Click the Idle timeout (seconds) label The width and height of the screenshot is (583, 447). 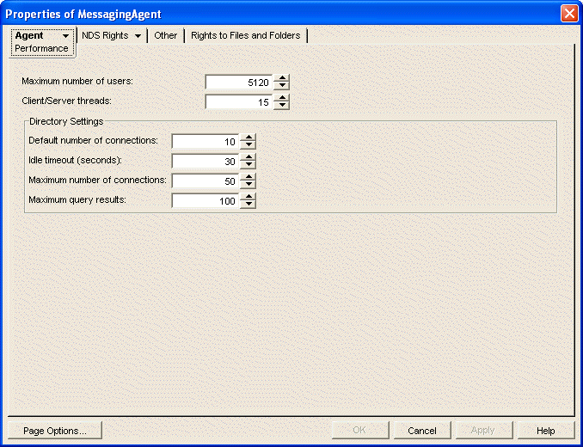click(x=75, y=160)
